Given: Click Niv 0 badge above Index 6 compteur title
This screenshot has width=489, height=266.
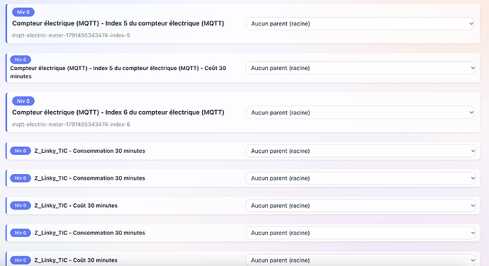Looking at the screenshot, I should (x=23, y=101).
